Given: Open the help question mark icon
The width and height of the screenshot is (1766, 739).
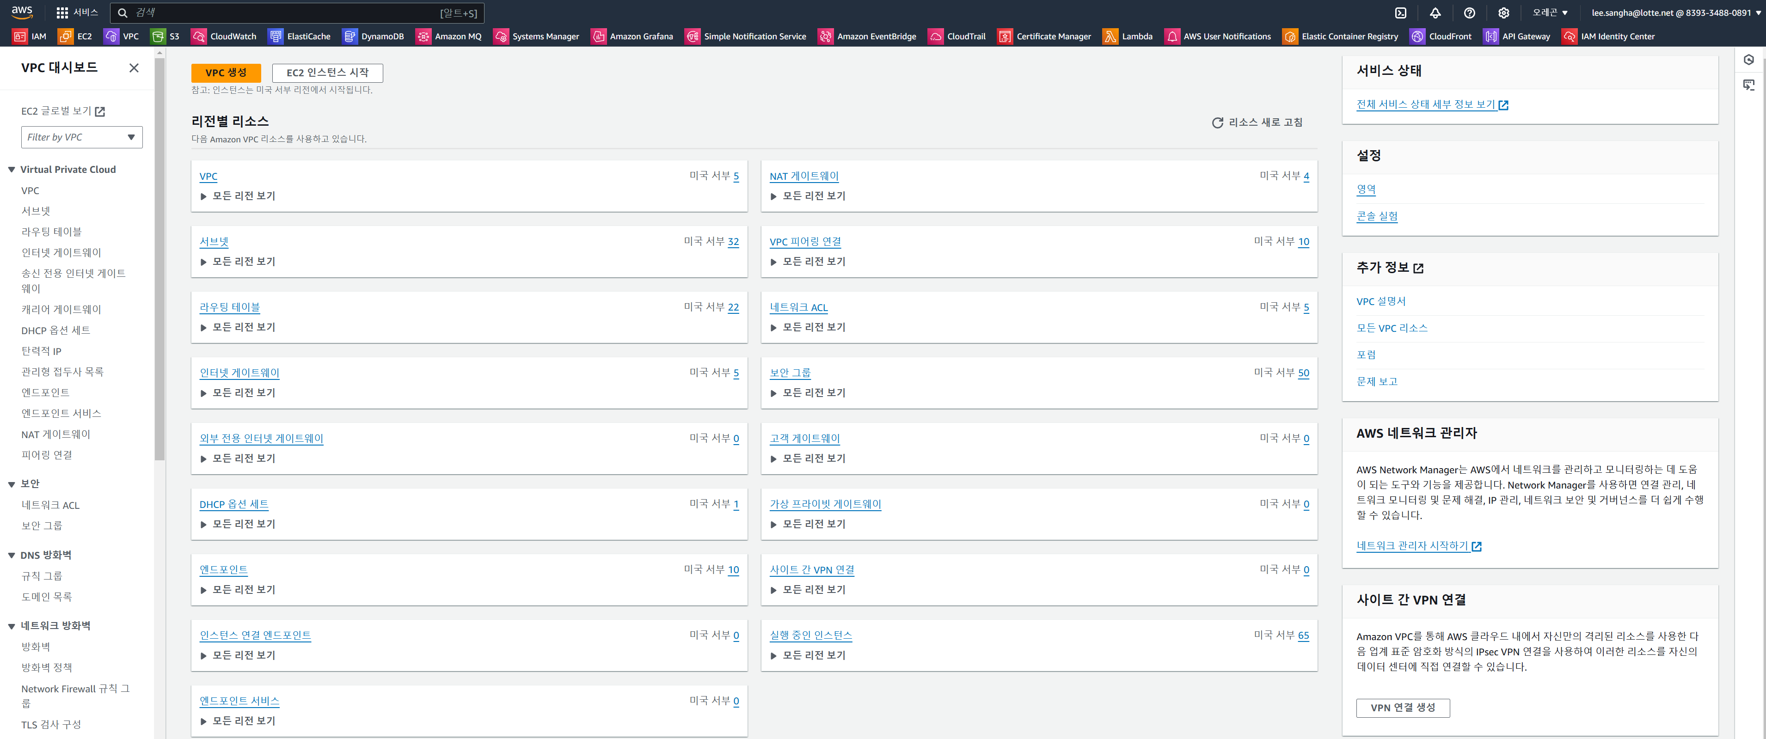Looking at the screenshot, I should 1469,13.
